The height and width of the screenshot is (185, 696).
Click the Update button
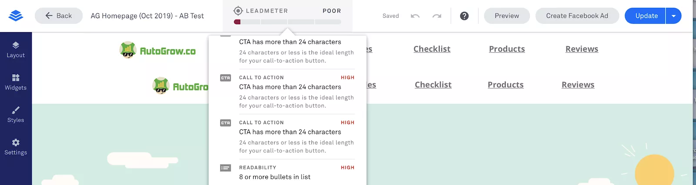646,16
